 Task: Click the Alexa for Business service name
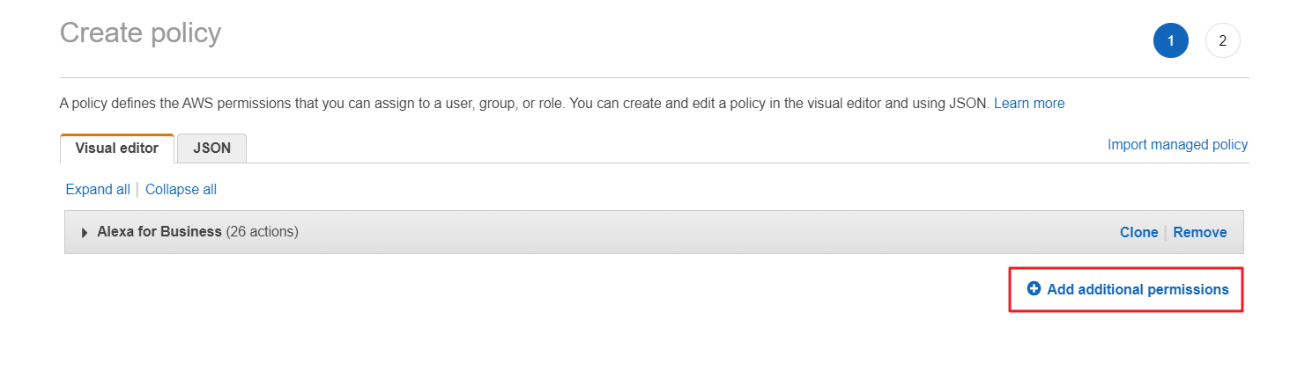[x=159, y=232]
